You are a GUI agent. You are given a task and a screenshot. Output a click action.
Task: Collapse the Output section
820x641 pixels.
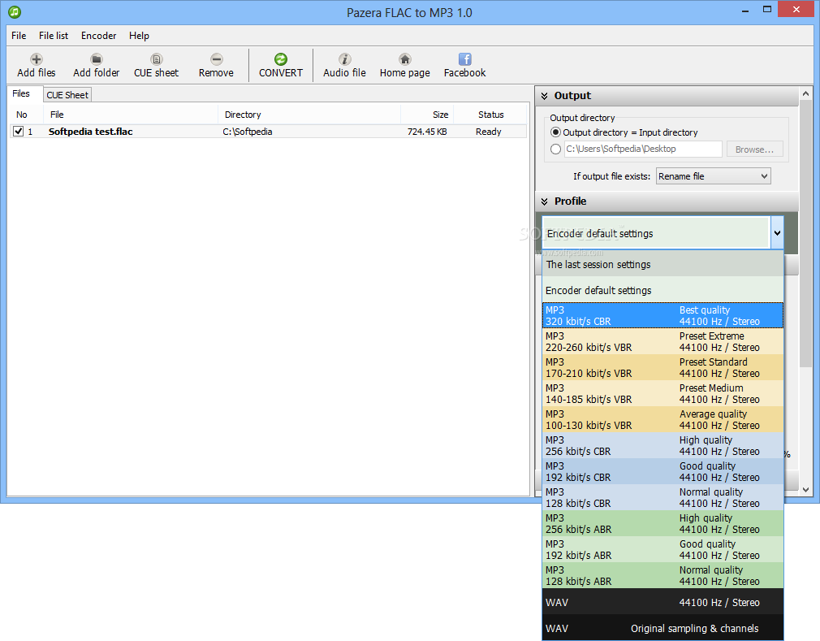(x=545, y=96)
